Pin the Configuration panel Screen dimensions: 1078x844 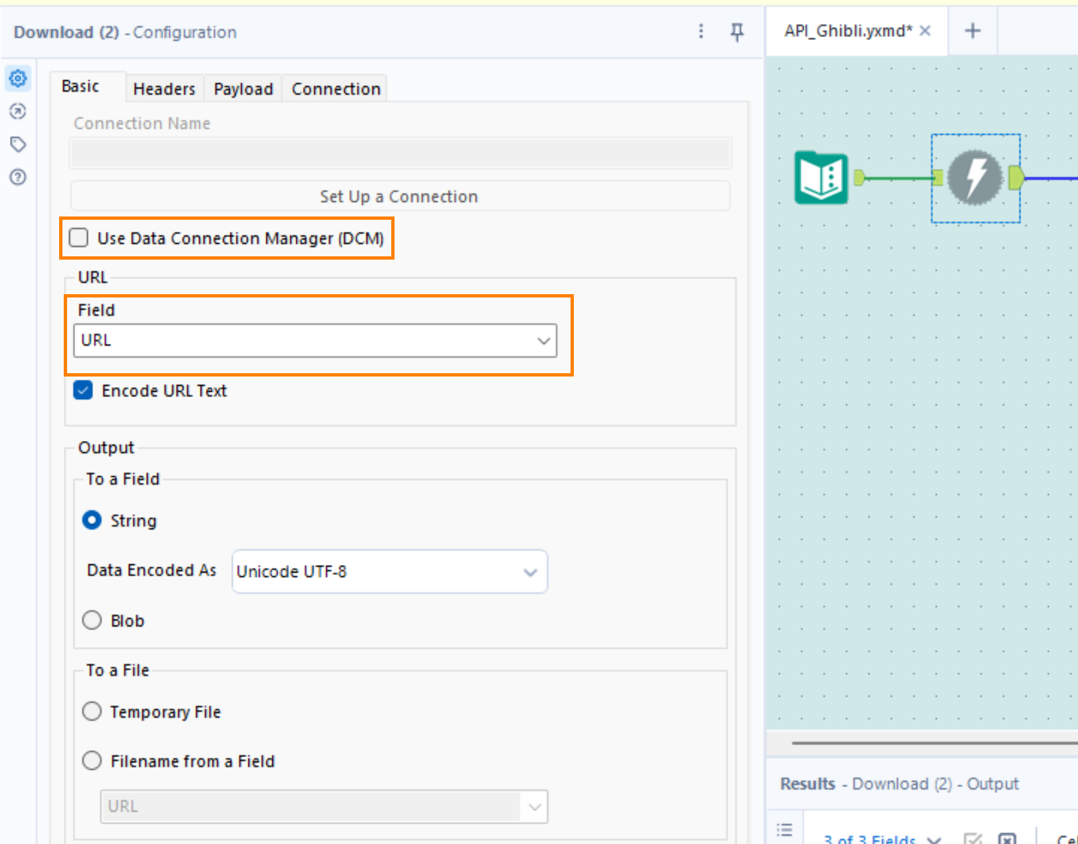(x=737, y=32)
